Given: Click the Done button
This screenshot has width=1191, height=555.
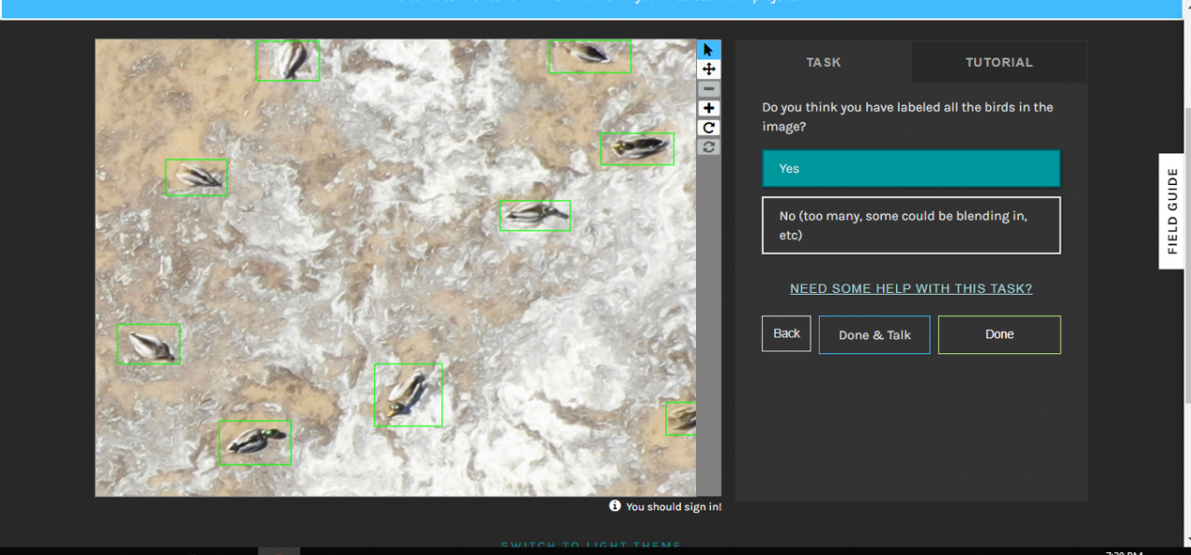Looking at the screenshot, I should tap(999, 335).
